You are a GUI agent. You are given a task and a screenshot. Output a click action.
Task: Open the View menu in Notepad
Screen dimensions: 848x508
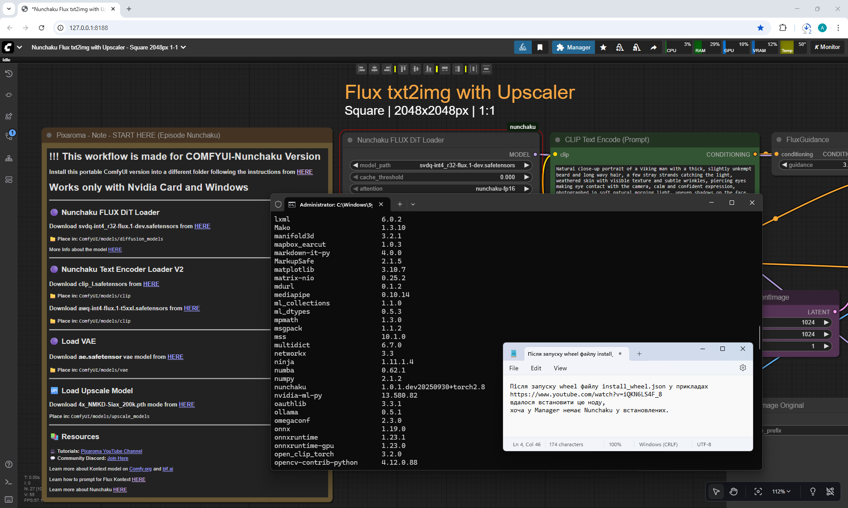click(560, 368)
